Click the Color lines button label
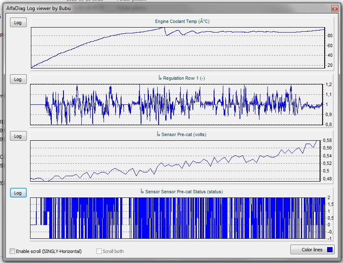343x263 pixels. pos(312,250)
